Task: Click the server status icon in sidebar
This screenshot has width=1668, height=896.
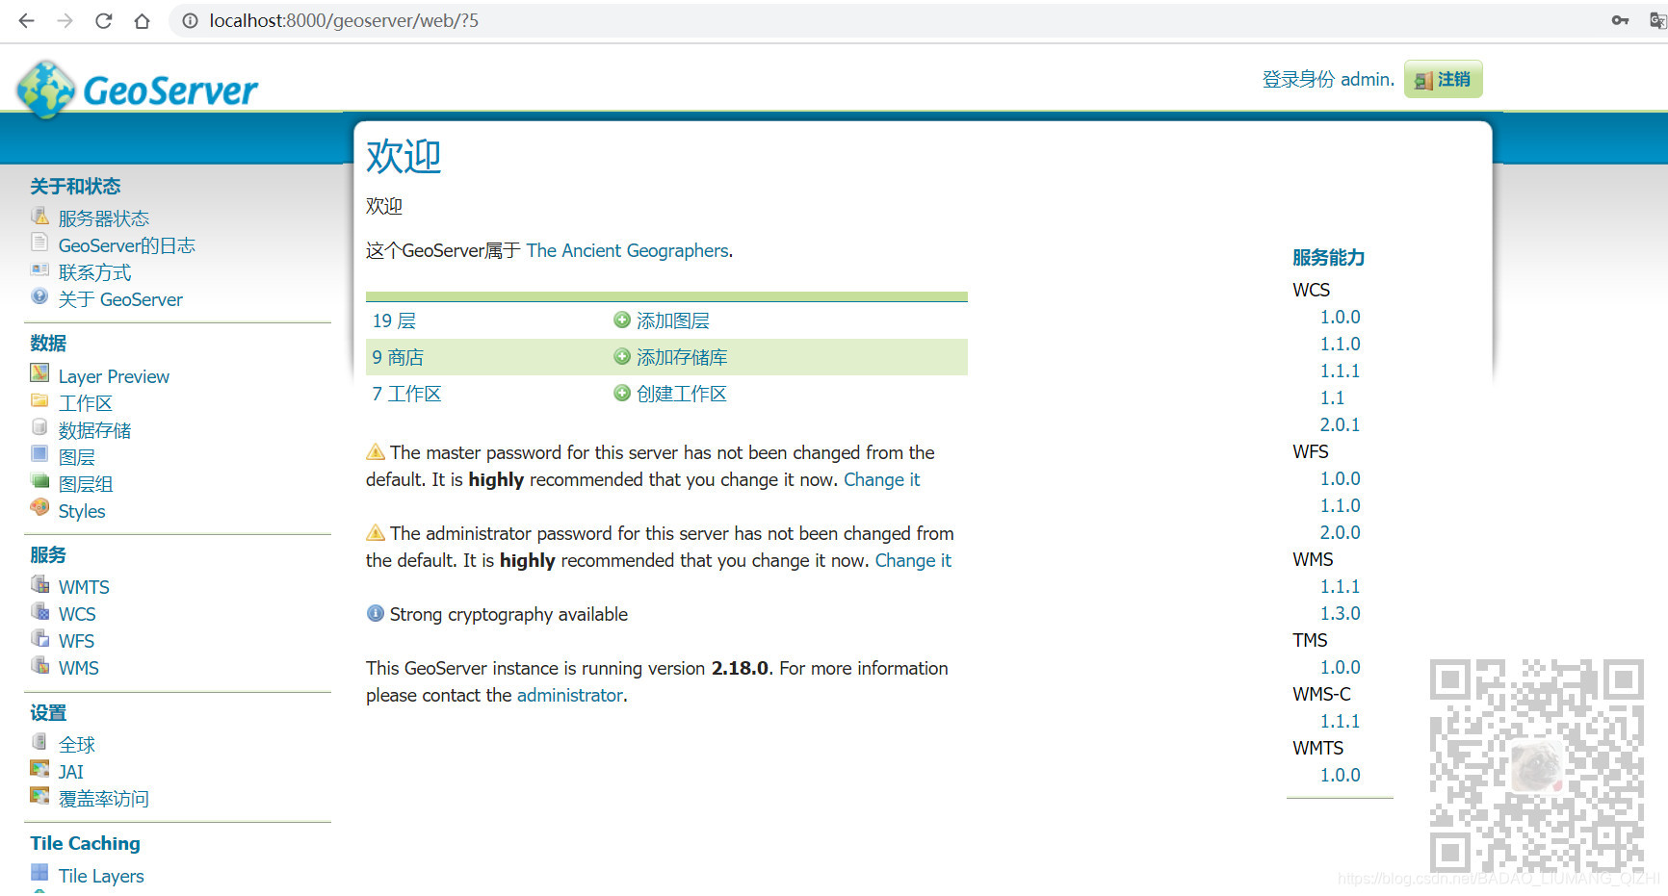Action: 39,216
